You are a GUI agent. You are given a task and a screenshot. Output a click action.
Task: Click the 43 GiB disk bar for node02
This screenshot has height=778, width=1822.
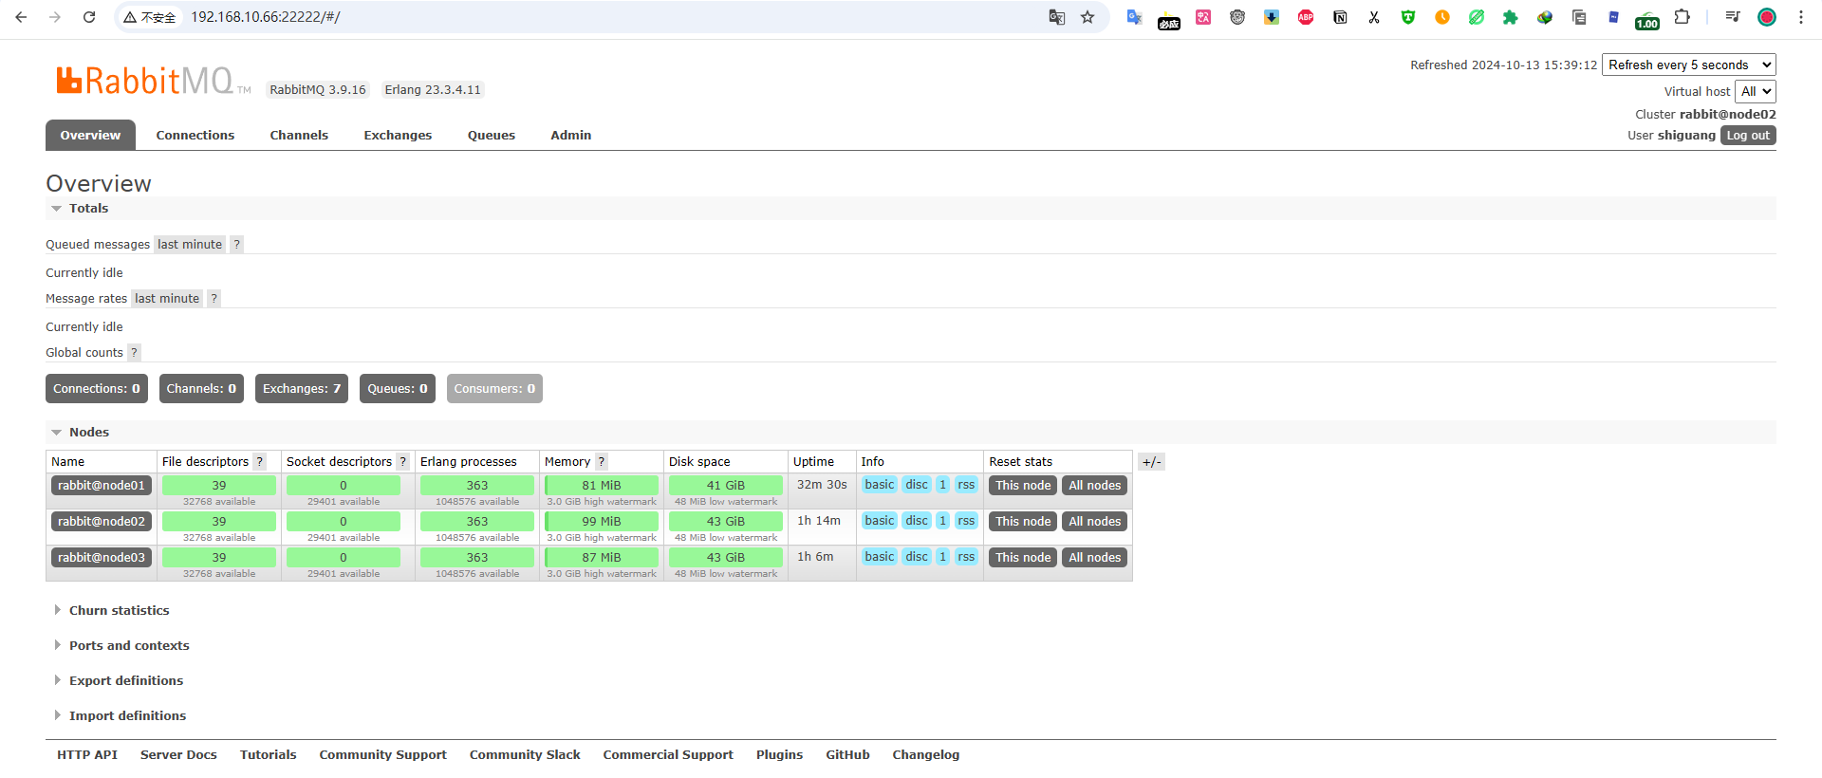726,522
